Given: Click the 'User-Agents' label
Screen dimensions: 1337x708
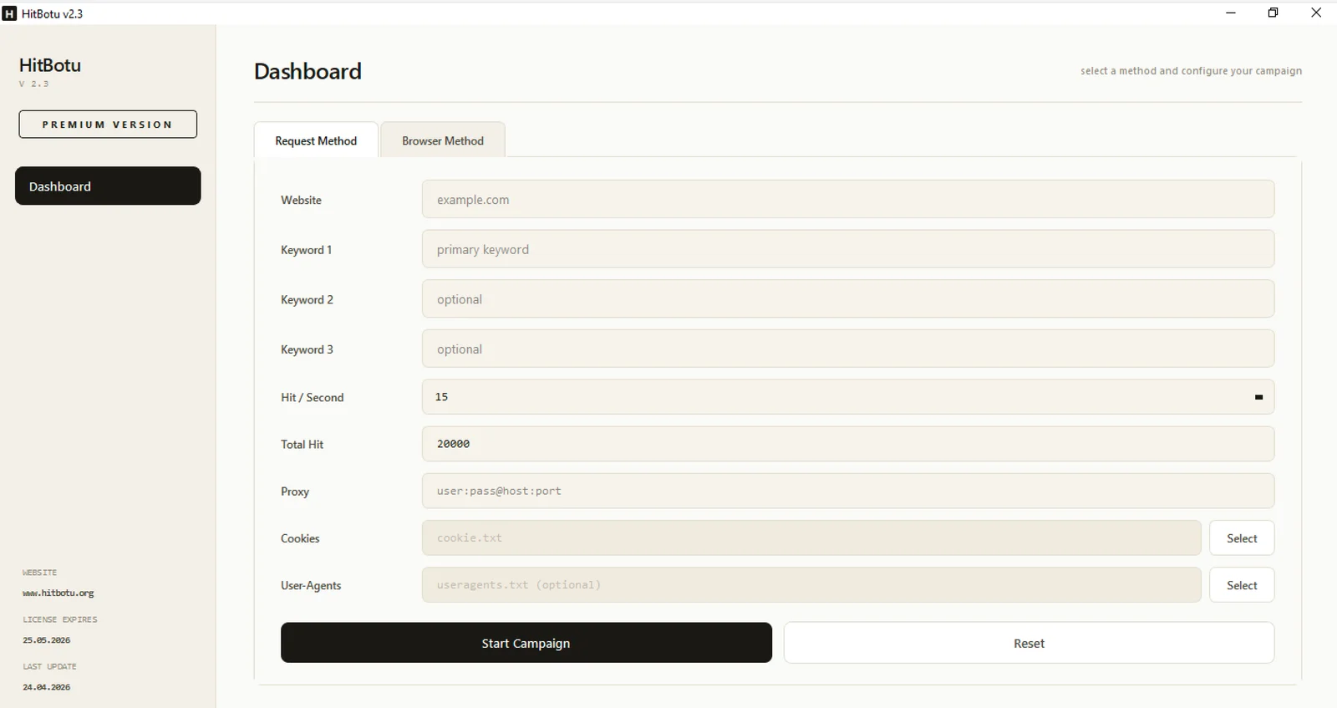Looking at the screenshot, I should 311,586.
